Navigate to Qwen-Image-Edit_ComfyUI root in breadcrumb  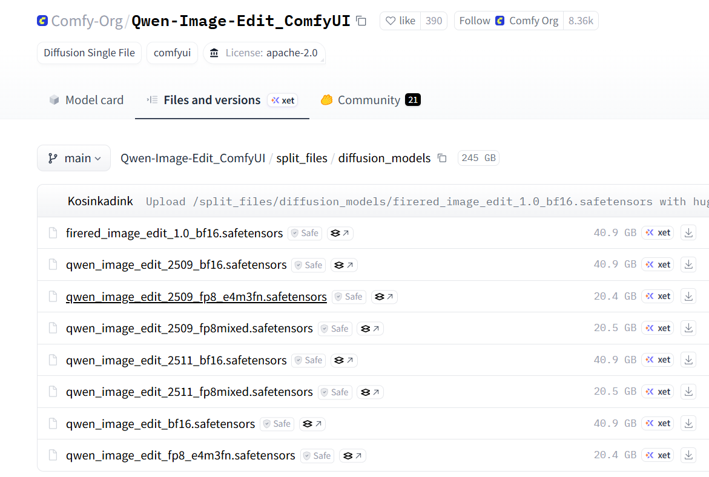point(193,158)
